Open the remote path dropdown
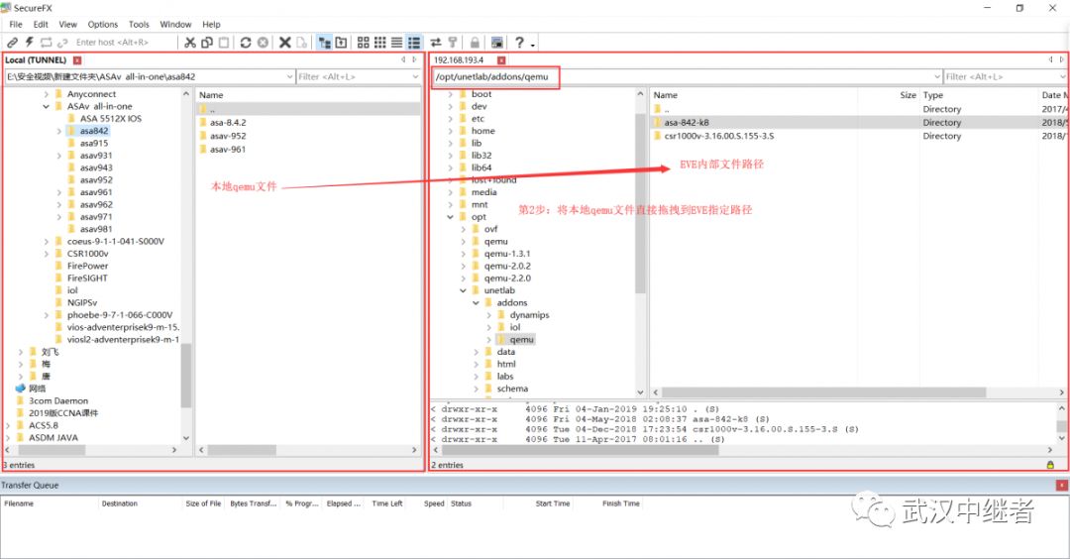This screenshot has width=1070, height=559. point(937,76)
